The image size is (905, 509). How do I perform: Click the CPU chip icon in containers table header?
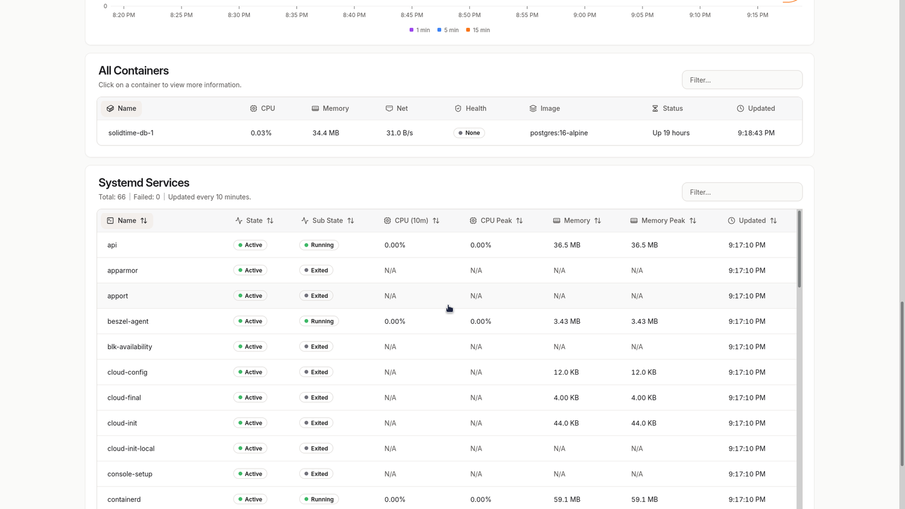(x=253, y=109)
